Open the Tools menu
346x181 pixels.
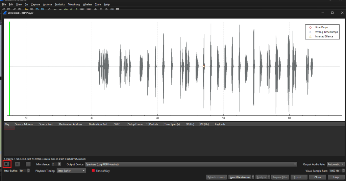pyautogui.click(x=98, y=4)
